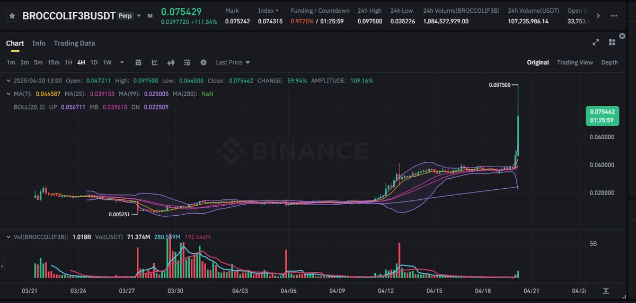Close the chart panel with X icon
636x303 pixels.
pyautogui.click(x=623, y=36)
